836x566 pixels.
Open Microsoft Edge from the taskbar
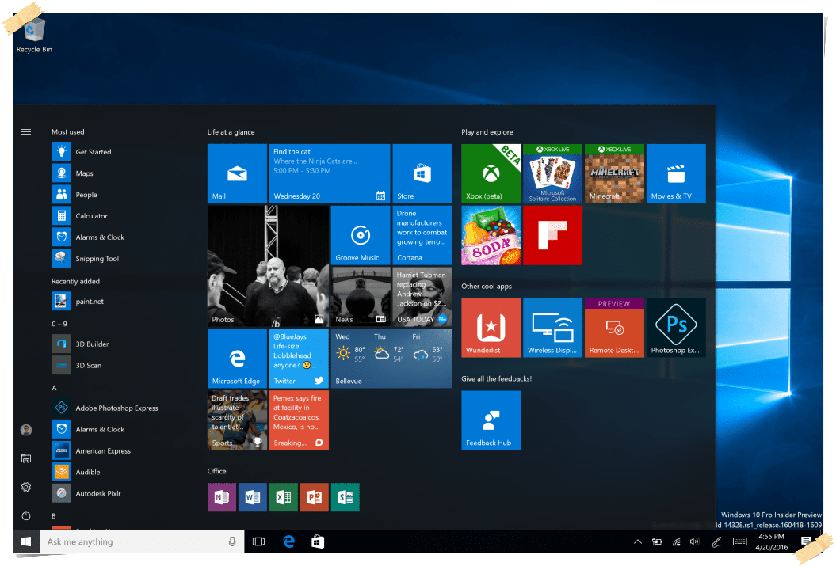[x=288, y=541]
